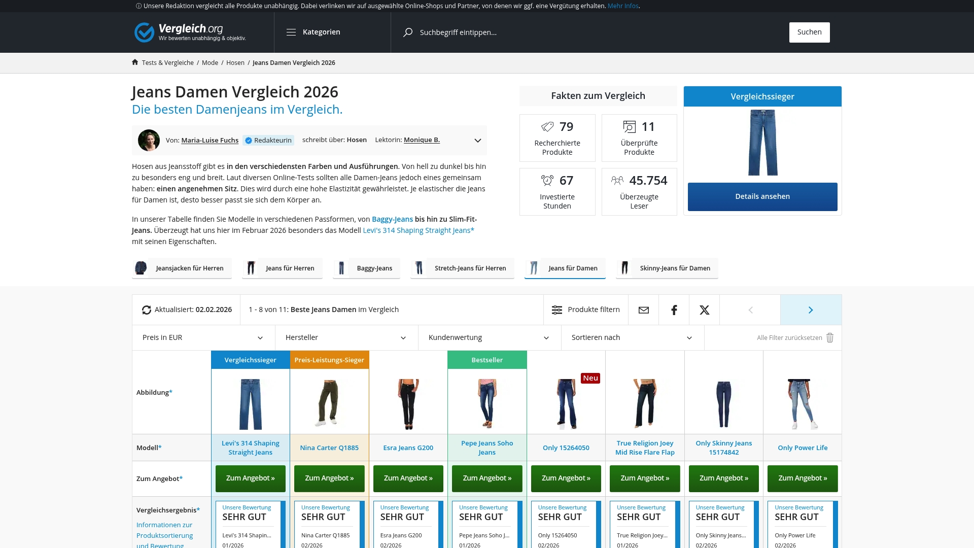Open Esra Jeans G200 model link

408,448
